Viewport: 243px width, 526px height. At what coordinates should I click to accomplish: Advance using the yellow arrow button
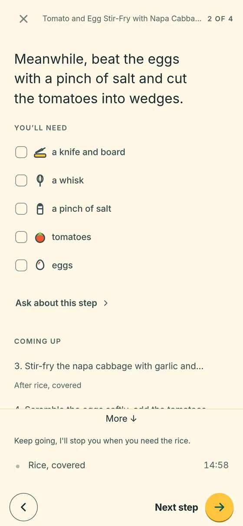(x=219, y=507)
